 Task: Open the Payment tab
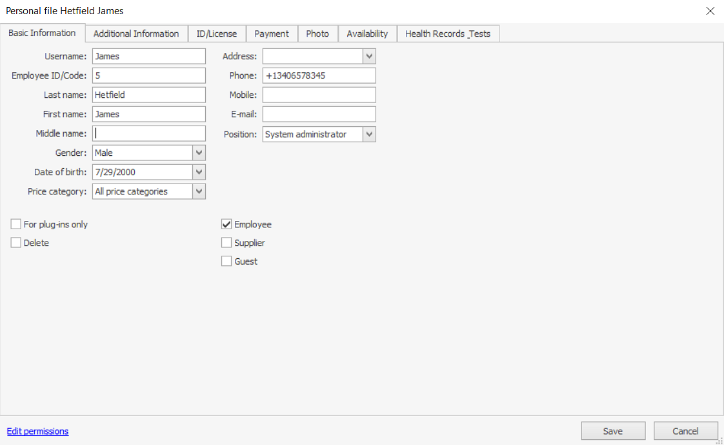coord(272,34)
